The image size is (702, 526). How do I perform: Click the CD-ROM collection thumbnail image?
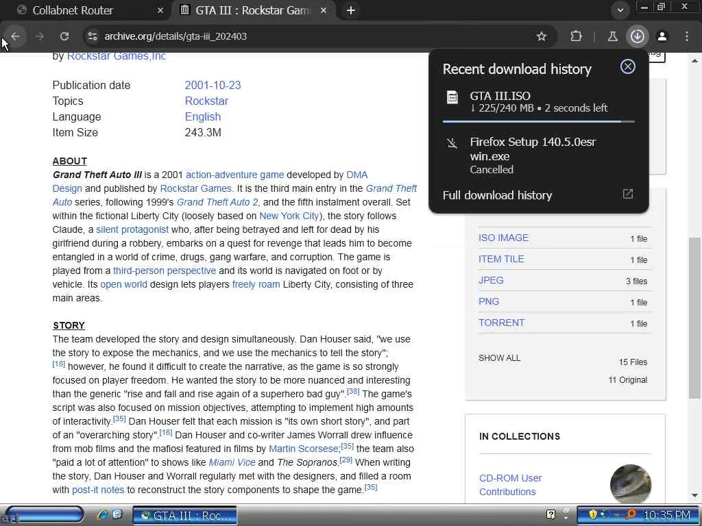631,484
